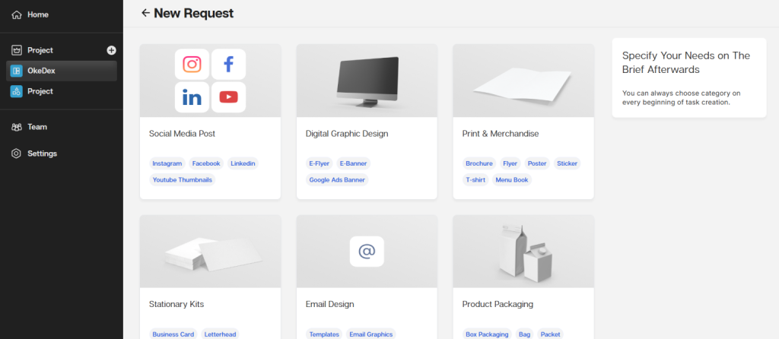Click the Business Card tag
This screenshot has width=779, height=339.
point(173,334)
